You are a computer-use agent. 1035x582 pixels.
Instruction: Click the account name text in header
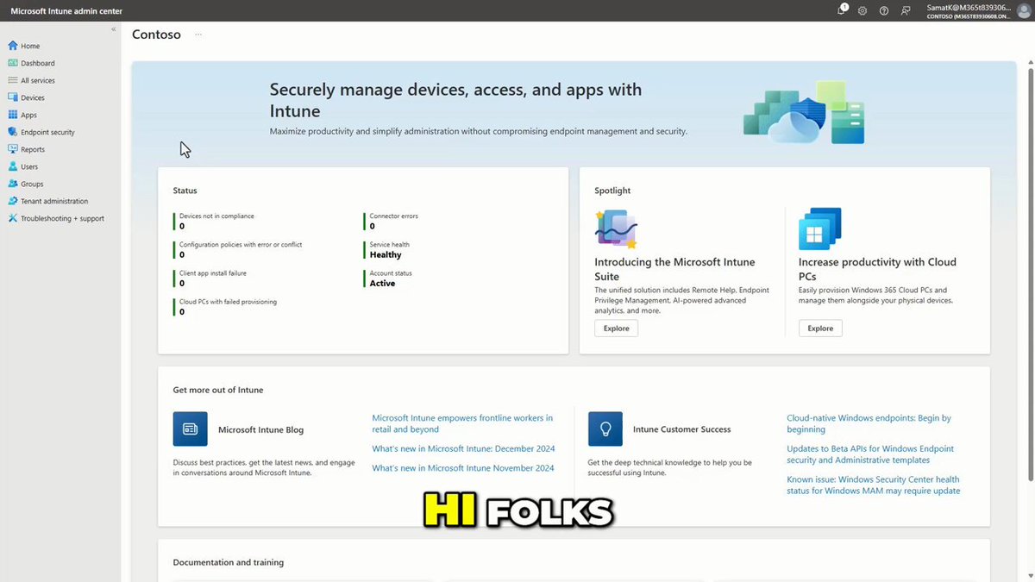tap(968, 7)
